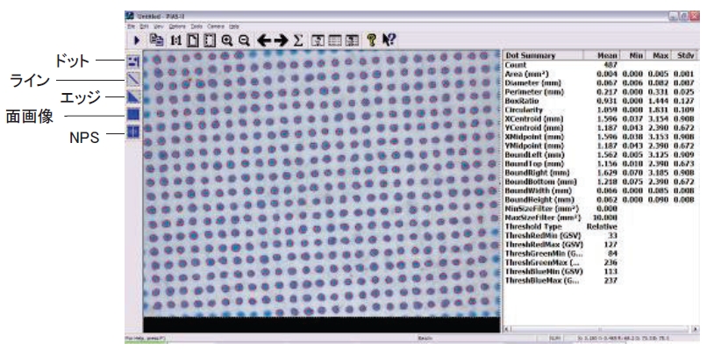Image resolution: width=707 pixels, height=350 pixels.
Task: Select the Dot analysis tool
Action: tap(133, 61)
